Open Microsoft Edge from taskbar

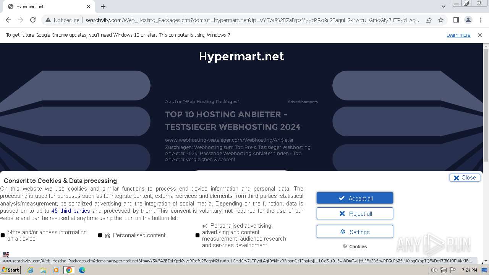pyautogui.click(x=82, y=270)
